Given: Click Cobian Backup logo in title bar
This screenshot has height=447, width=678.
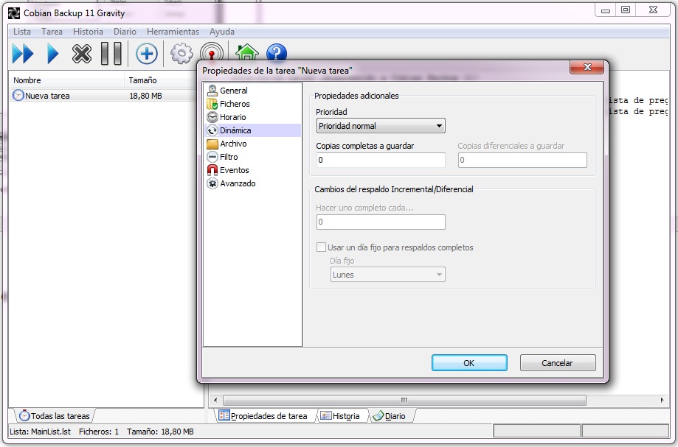Looking at the screenshot, I should point(14,13).
